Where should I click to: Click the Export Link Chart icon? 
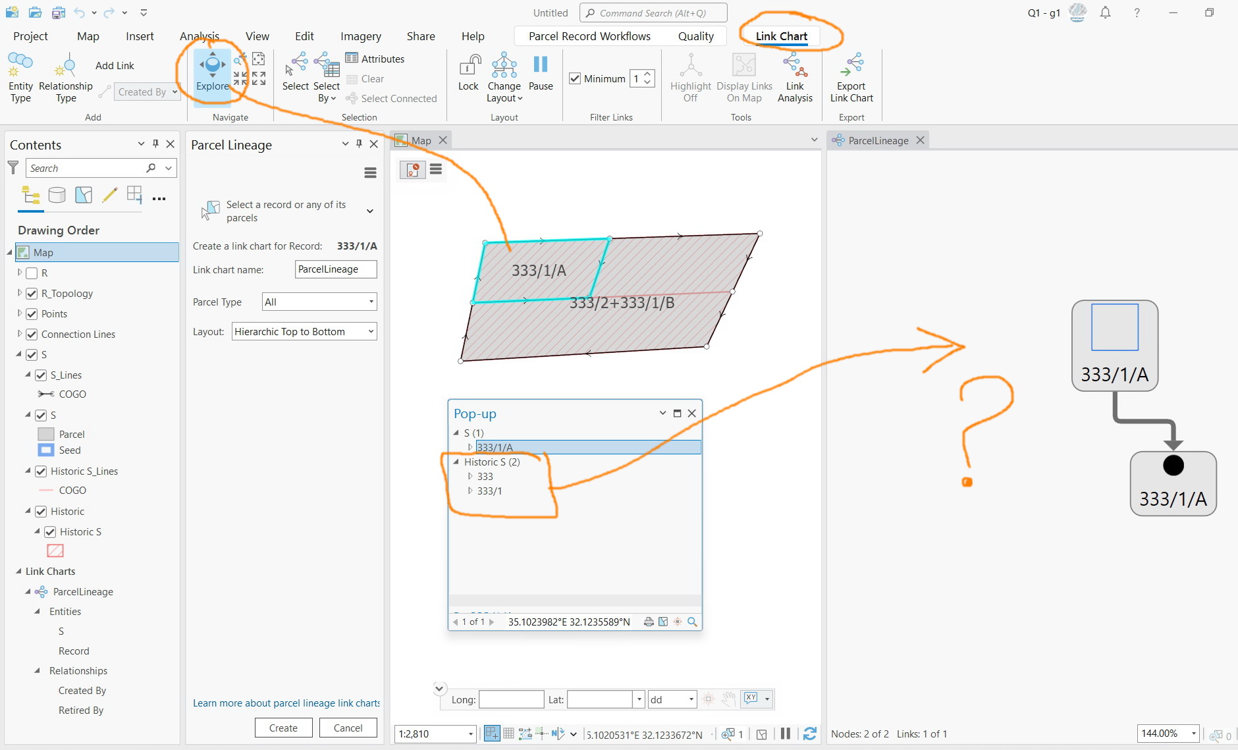851,76
